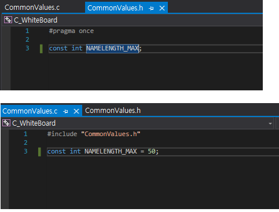
Task: Click C_WhiteBoard project icon in bottom window
Action: coord(6,123)
